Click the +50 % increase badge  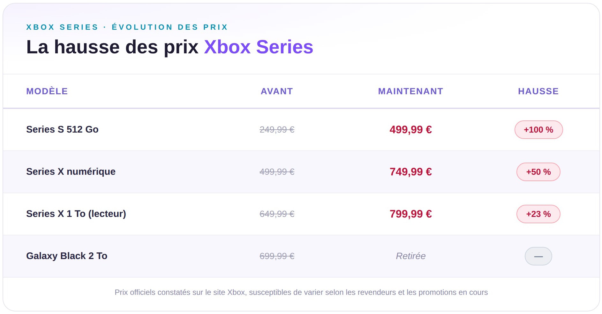click(x=538, y=172)
